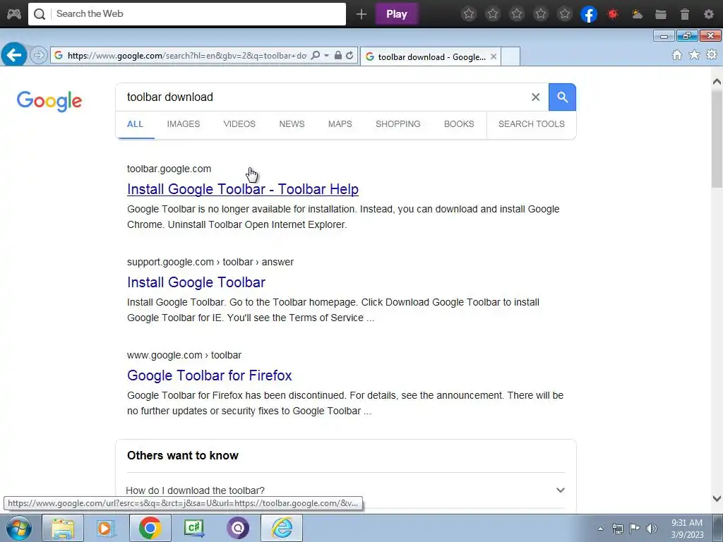Image resolution: width=723 pixels, height=542 pixels.
Task: Open Action Center flag icon
Action: 635,529
